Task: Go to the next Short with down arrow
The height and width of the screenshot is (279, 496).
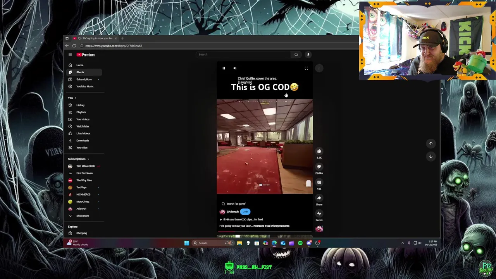Action: 431,156
